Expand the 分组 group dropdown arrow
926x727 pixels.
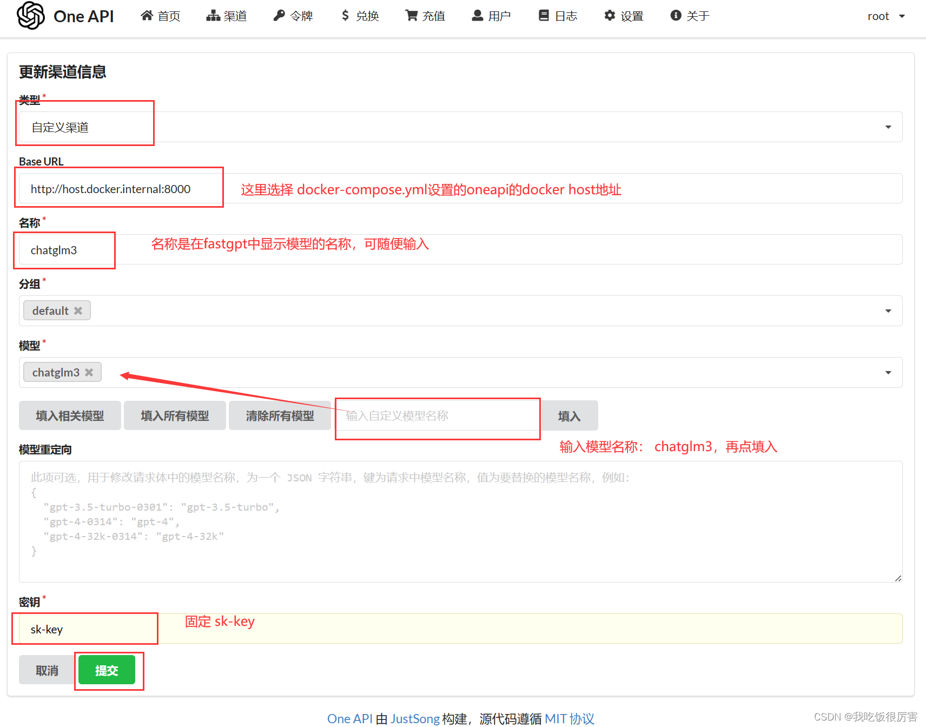point(888,311)
